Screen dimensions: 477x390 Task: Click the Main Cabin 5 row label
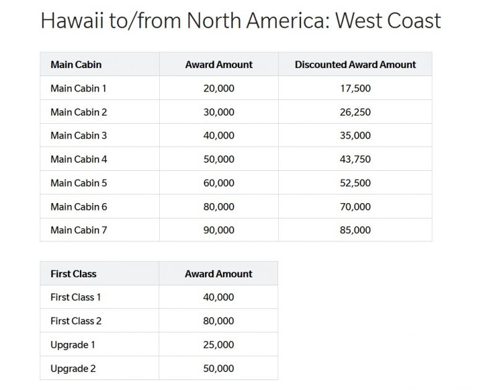[x=79, y=183]
